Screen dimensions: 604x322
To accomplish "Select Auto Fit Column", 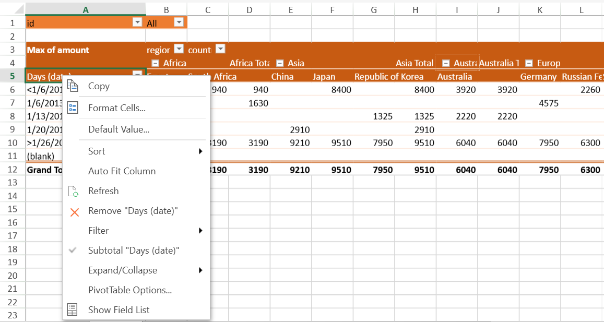I will 122,171.
